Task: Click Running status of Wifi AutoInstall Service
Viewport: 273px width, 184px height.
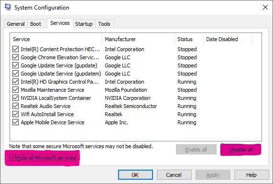Action: click(x=187, y=114)
